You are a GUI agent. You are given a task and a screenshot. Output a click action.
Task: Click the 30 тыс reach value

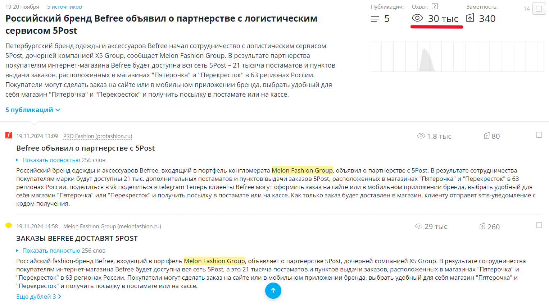click(x=443, y=19)
